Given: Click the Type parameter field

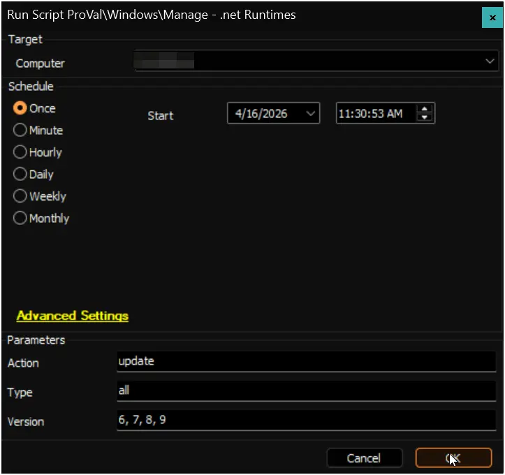Looking at the screenshot, I should click(x=307, y=390).
